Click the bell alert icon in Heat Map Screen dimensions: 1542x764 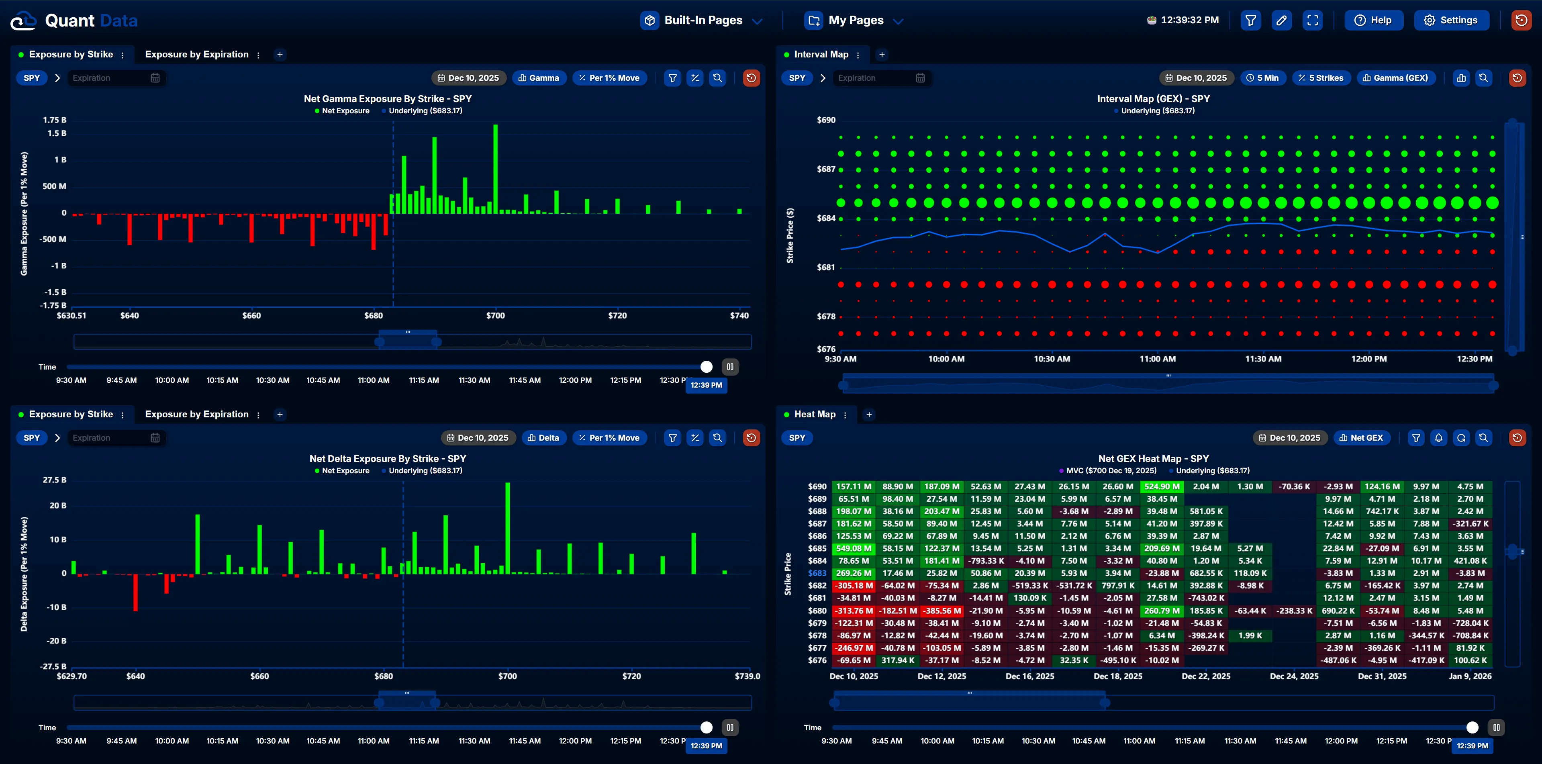[x=1438, y=438]
